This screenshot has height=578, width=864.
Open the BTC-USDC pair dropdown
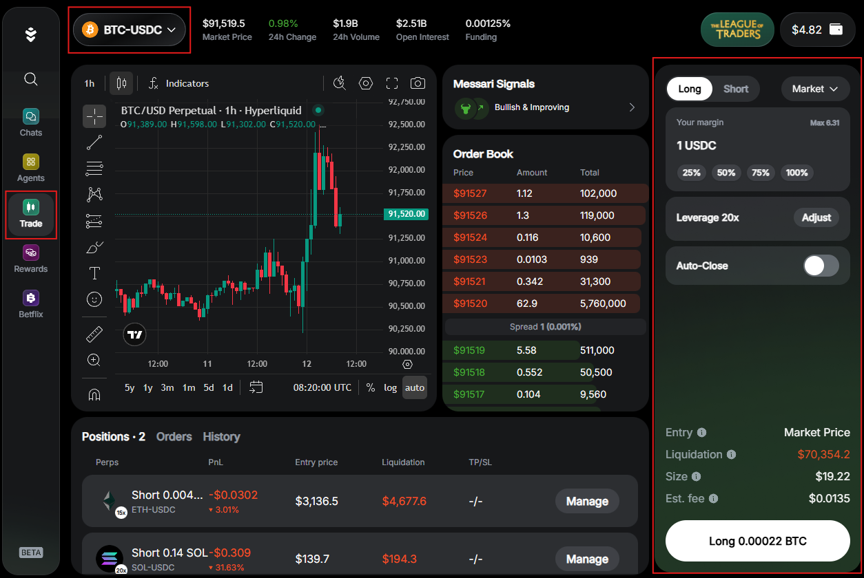129,30
